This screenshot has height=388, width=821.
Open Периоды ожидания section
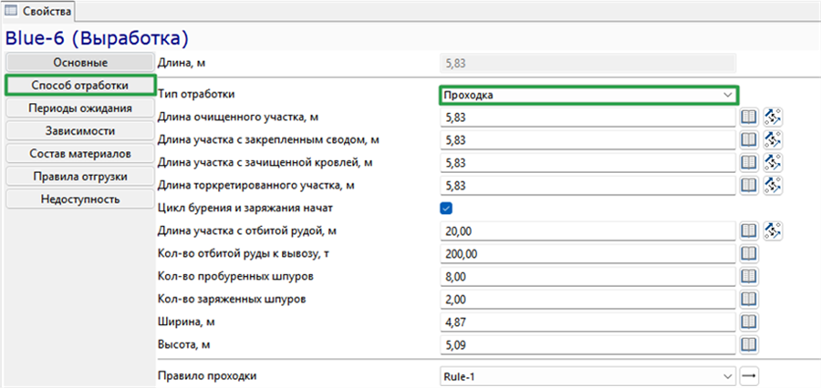tap(80, 108)
